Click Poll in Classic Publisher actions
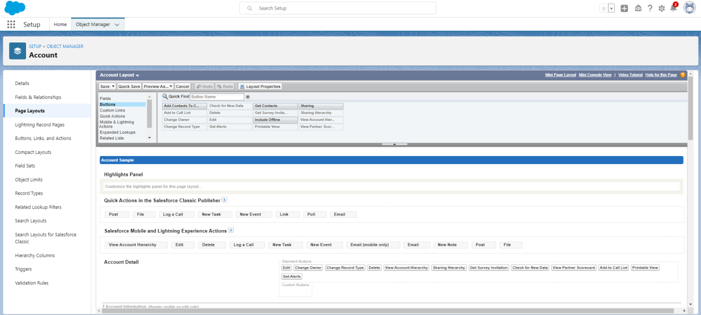This screenshot has height=315, width=701. tap(314, 214)
